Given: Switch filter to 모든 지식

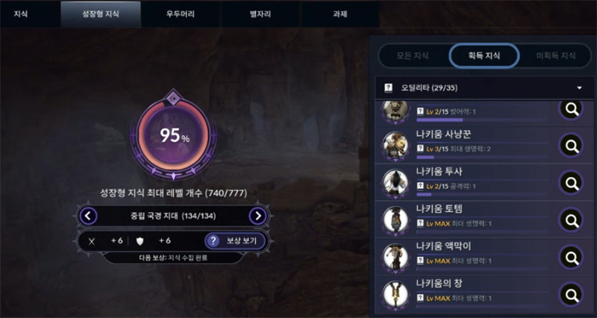Looking at the screenshot, I should pyautogui.click(x=413, y=55).
